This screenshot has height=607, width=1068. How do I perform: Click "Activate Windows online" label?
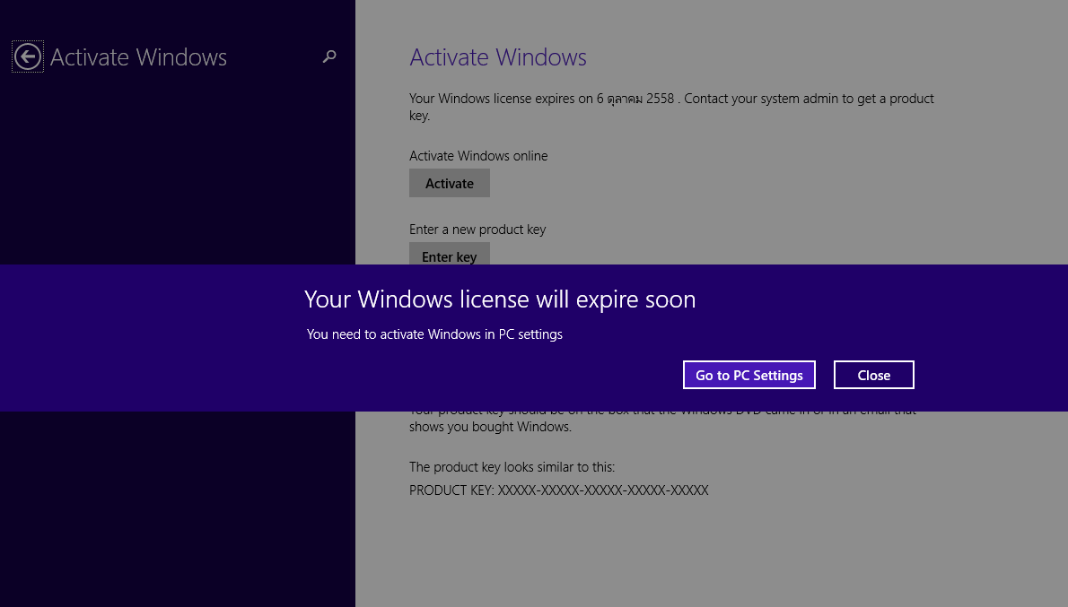pyautogui.click(x=478, y=156)
